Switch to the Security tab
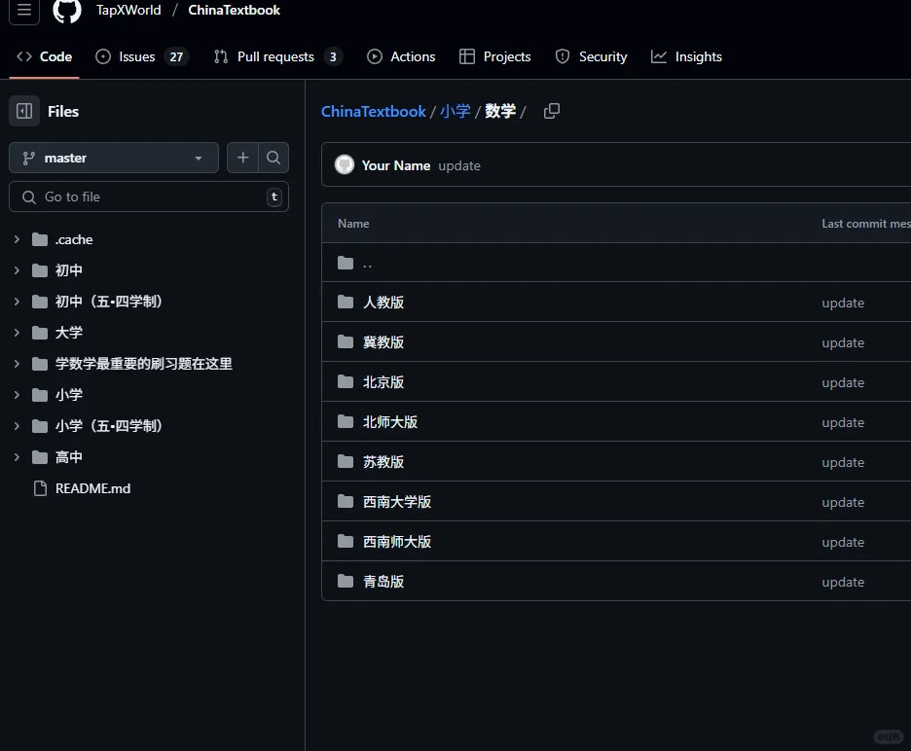The width and height of the screenshot is (911, 751). (592, 56)
